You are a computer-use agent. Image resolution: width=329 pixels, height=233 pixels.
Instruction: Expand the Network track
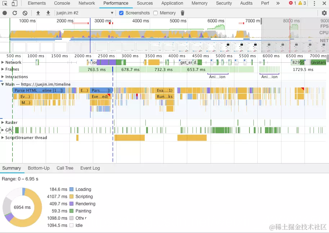point(3,62)
